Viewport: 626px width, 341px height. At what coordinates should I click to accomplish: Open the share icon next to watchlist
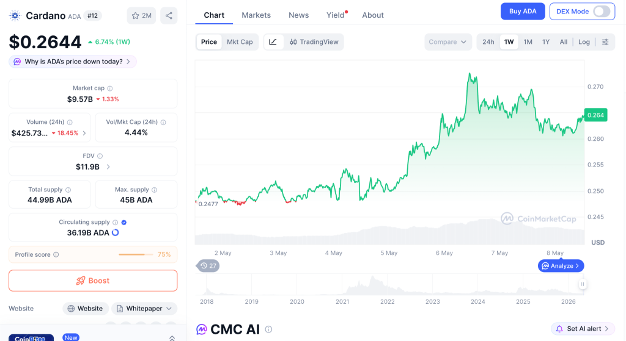click(169, 15)
